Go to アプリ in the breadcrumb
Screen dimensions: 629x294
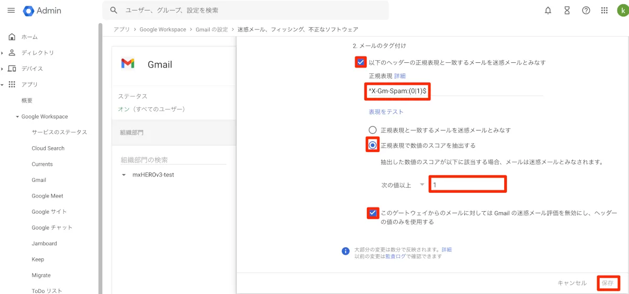coord(122,29)
